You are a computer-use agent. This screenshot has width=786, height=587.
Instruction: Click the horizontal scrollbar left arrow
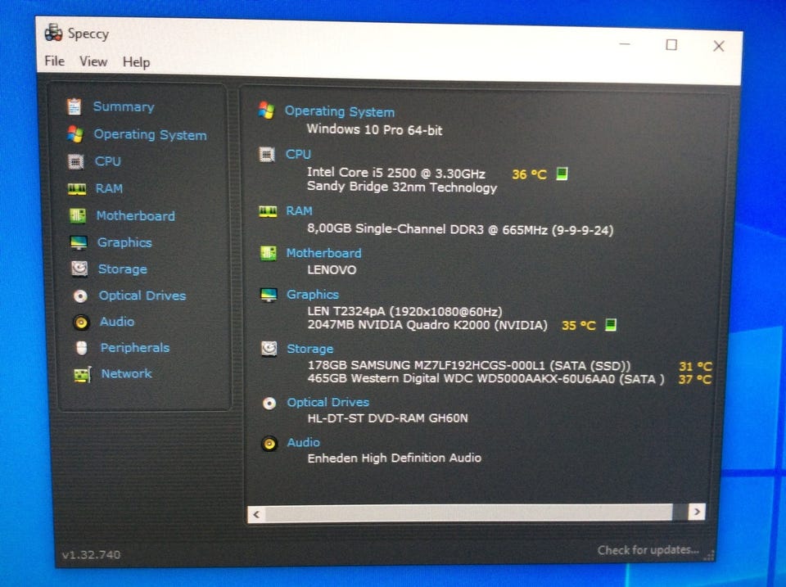[256, 514]
